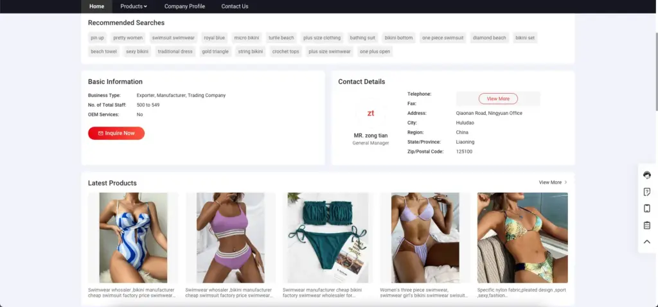This screenshot has width=658, height=307.
Task: Open the green bandeau bikini thumbnail
Action: 328,238
